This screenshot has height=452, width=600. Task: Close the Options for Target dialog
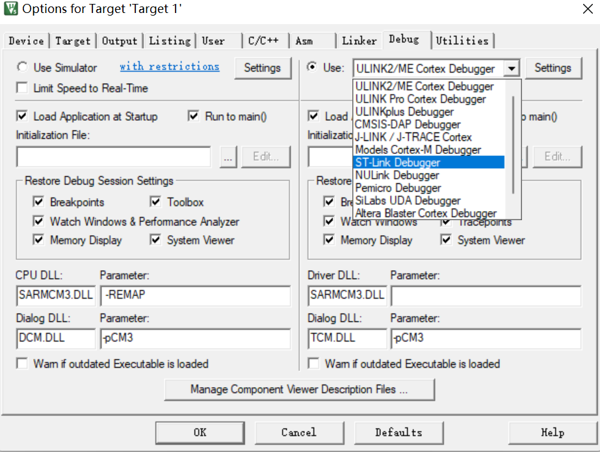pos(588,9)
